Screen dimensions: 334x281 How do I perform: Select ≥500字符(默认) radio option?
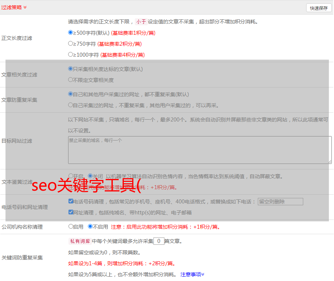click(x=71, y=32)
